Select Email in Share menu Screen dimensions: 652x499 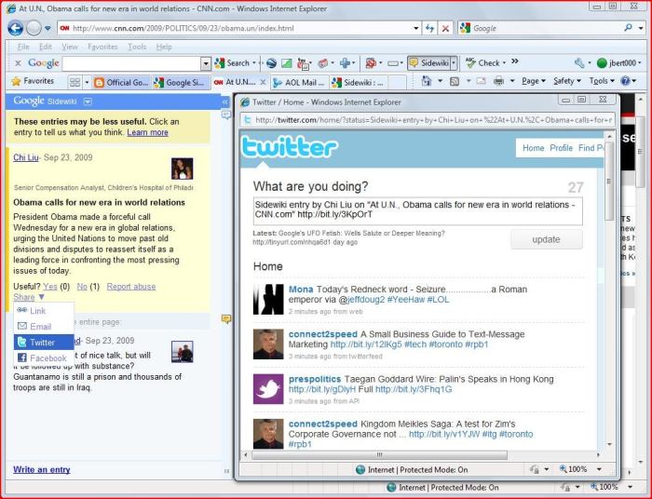pyautogui.click(x=44, y=326)
